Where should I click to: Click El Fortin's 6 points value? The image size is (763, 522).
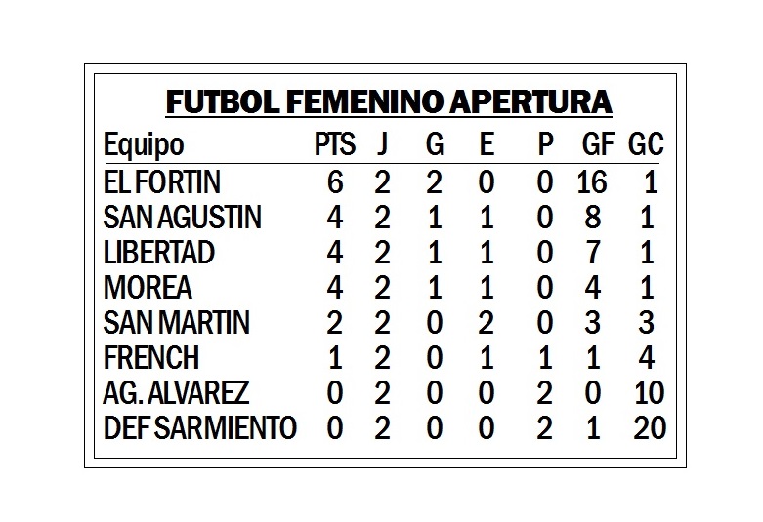[334, 181]
